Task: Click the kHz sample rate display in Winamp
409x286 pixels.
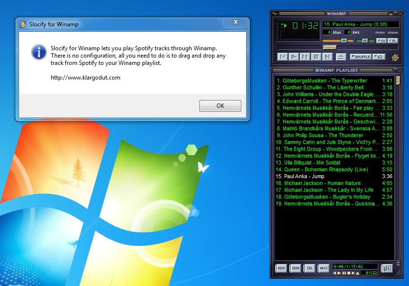Action: 348,32
